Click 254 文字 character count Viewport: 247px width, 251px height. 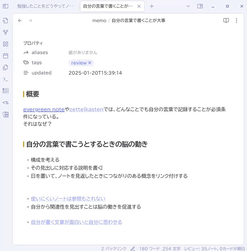[172, 249]
